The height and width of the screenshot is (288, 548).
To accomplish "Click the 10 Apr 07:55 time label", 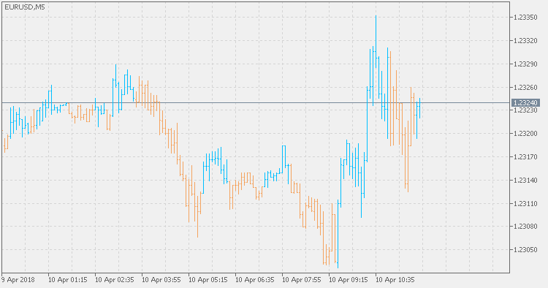I will [302, 280].
